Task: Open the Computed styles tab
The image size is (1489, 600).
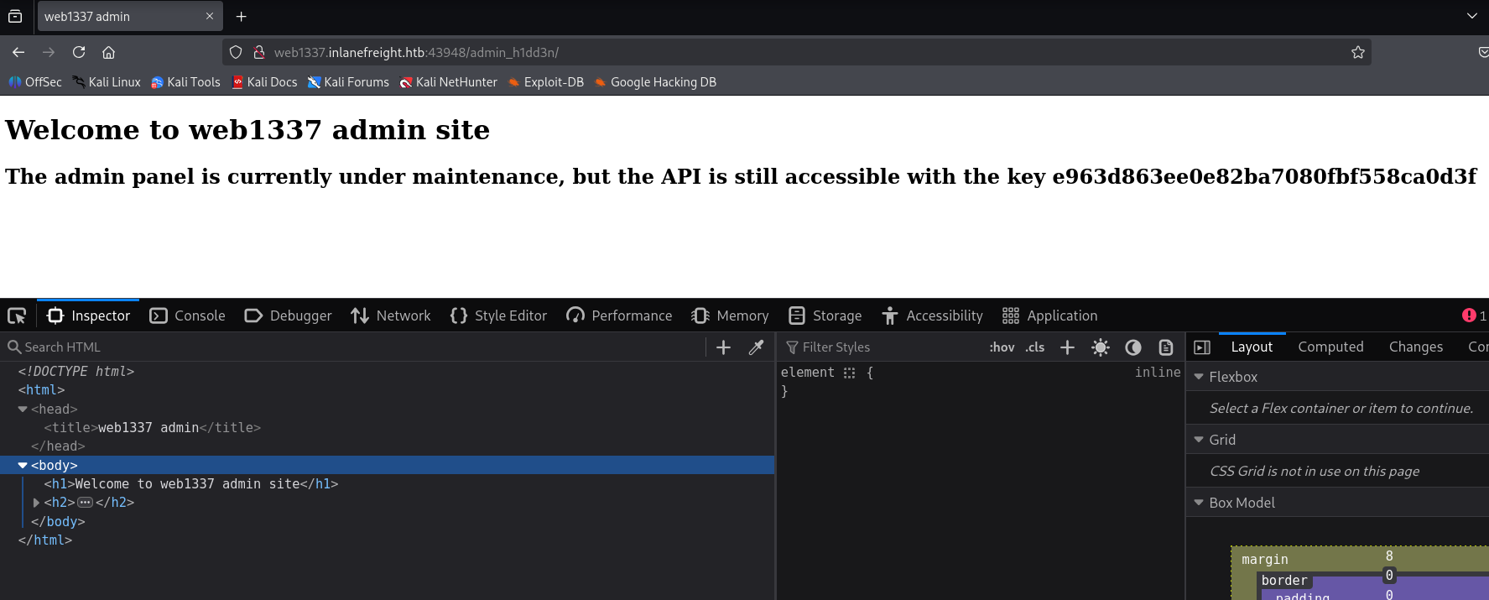Action: point(1330,347)
